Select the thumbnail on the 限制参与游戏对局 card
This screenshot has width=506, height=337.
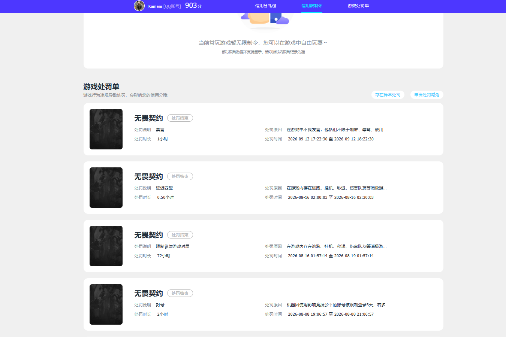pyautogui.click(x=106, y=246)
